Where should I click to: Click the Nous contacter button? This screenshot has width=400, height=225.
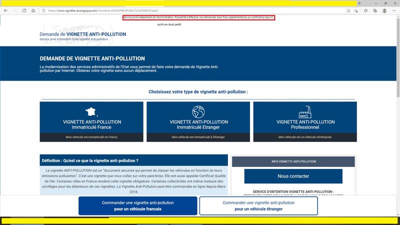(293, 176)
